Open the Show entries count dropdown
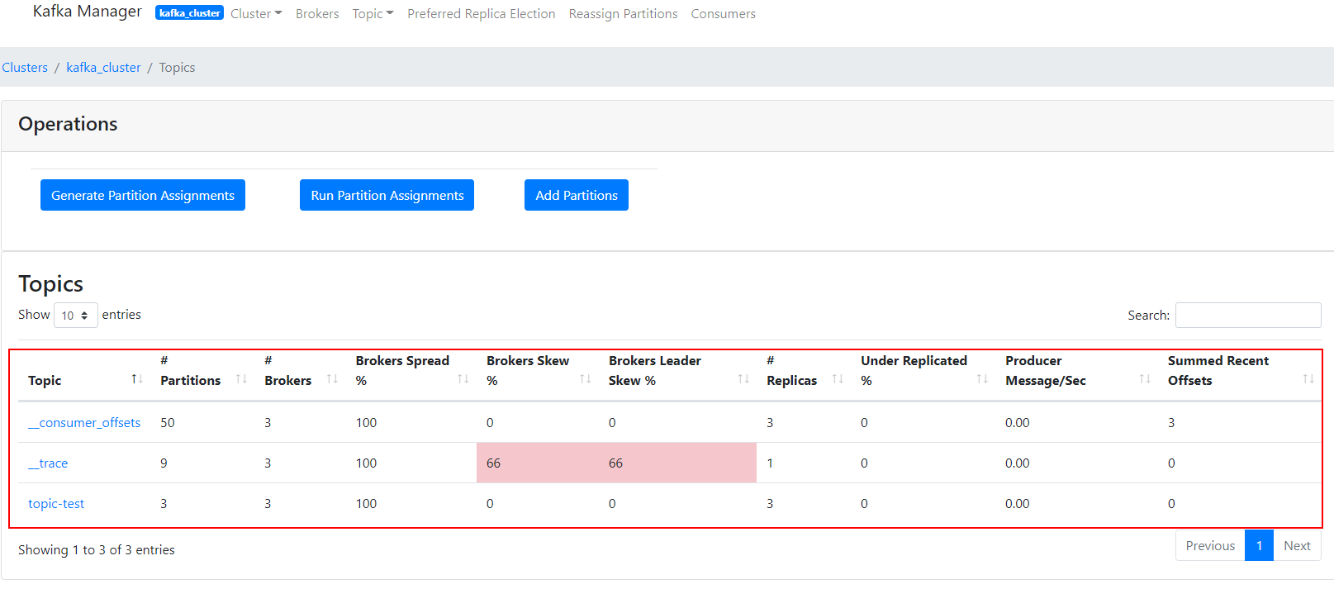The width and height of the screenshot is (1334, 589). pyautogui.click(x=75, y=316)
